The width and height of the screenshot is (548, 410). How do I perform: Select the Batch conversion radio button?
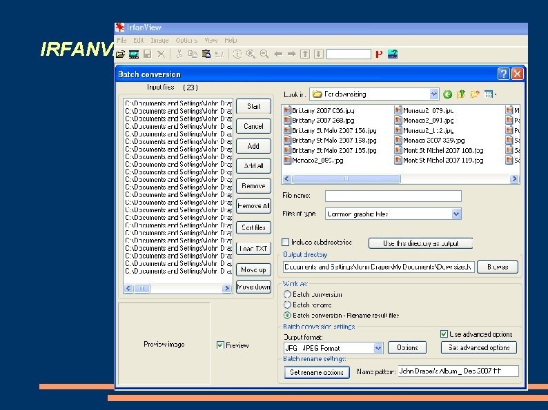click(287, 294)
